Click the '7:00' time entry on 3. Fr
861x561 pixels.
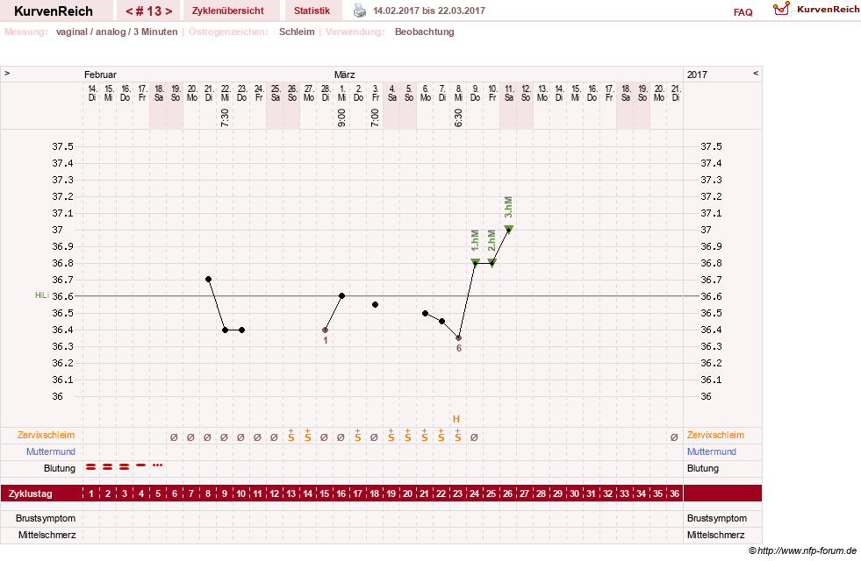pos(375,117)
